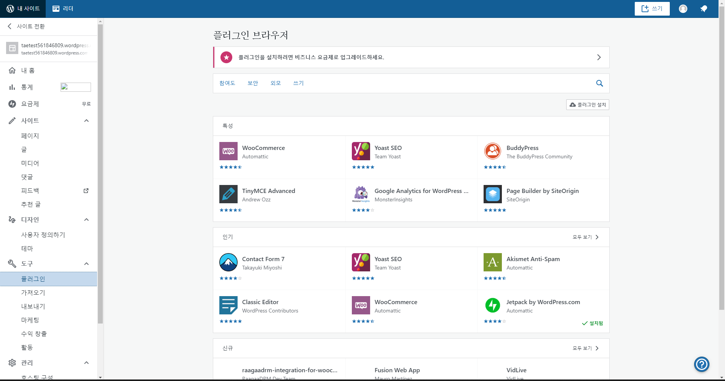The width and height of the screenshot is (725, 381).
Task: Open the help question mark button
Action: click(x=701, y=364)
